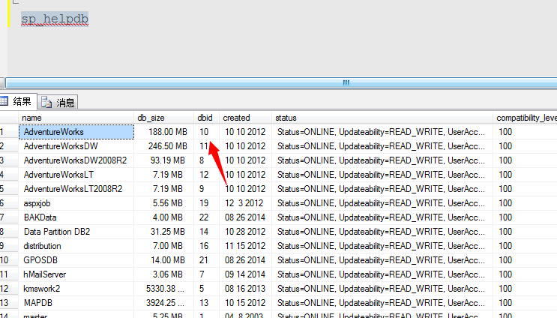Select the GPOSDB database cell
Viewport: 557px width, 318px height.
[x=76, y=260]
